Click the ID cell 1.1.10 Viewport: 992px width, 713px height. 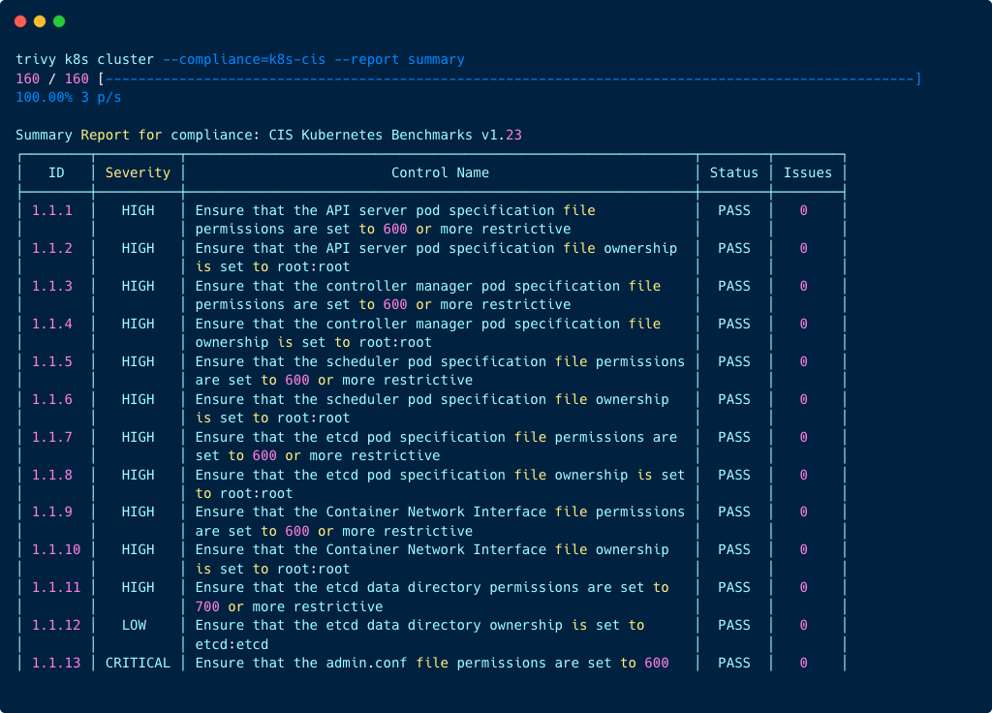(56, 550)
